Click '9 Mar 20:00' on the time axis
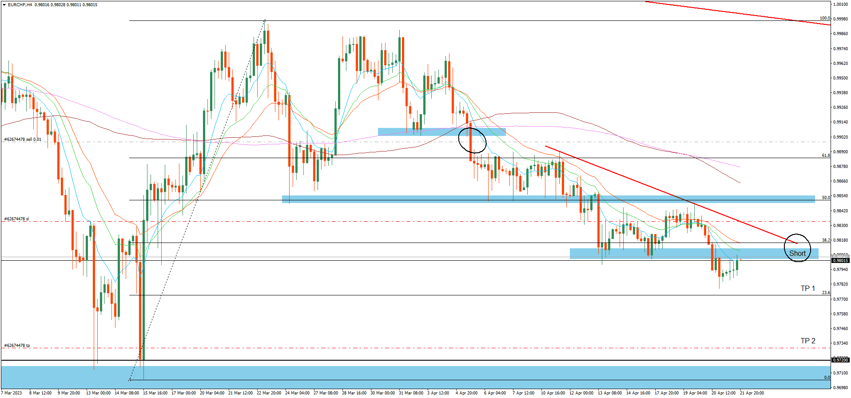The width and height of the screenshot is (851, 398). (69, 393)
